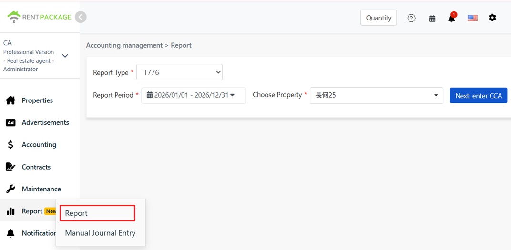Click the Quantity button
This screenshot has width=511, height=250.
click(378, 18)
